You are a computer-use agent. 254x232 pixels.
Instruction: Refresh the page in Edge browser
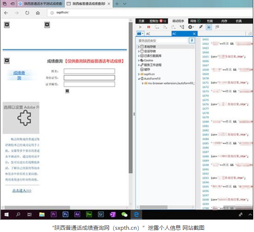click(x=27, y=13)
